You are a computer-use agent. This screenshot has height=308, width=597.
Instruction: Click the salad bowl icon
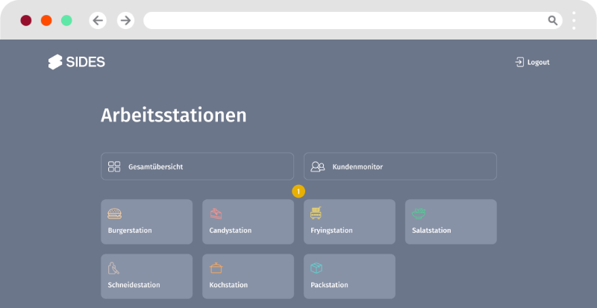click(419, 213)
